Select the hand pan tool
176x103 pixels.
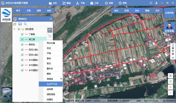click(x=50, y=30)
